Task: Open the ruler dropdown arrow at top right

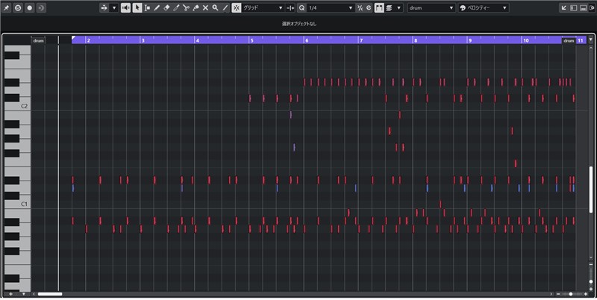Action: pos(591,40)
